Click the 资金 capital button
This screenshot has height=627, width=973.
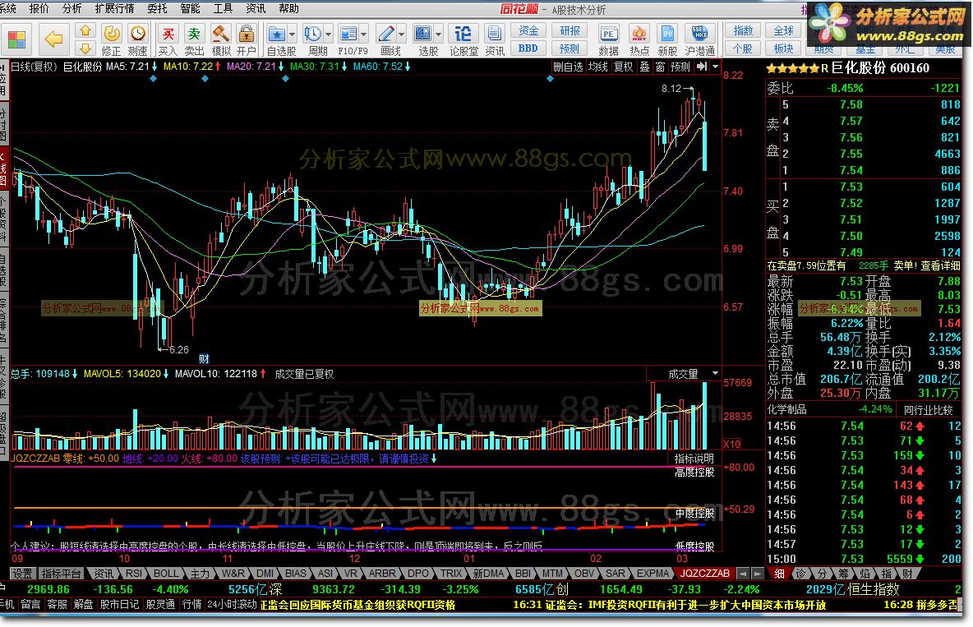tap(528, 30)
